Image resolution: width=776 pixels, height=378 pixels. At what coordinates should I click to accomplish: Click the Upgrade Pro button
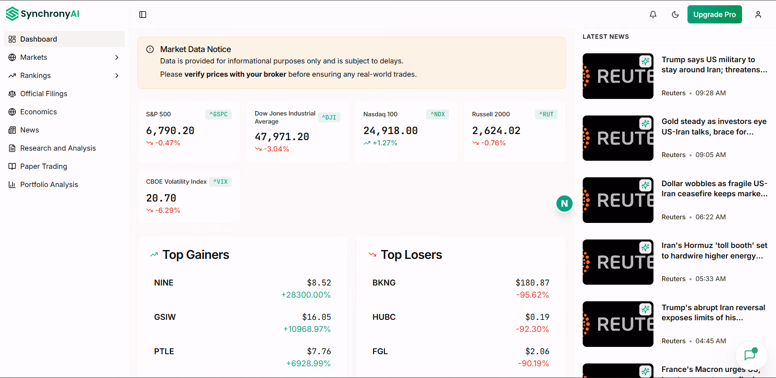(x=715, y=15)
